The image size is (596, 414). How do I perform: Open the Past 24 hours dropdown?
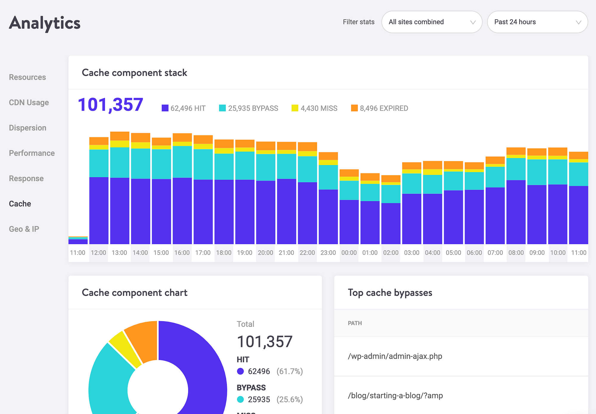pos(537,22)
